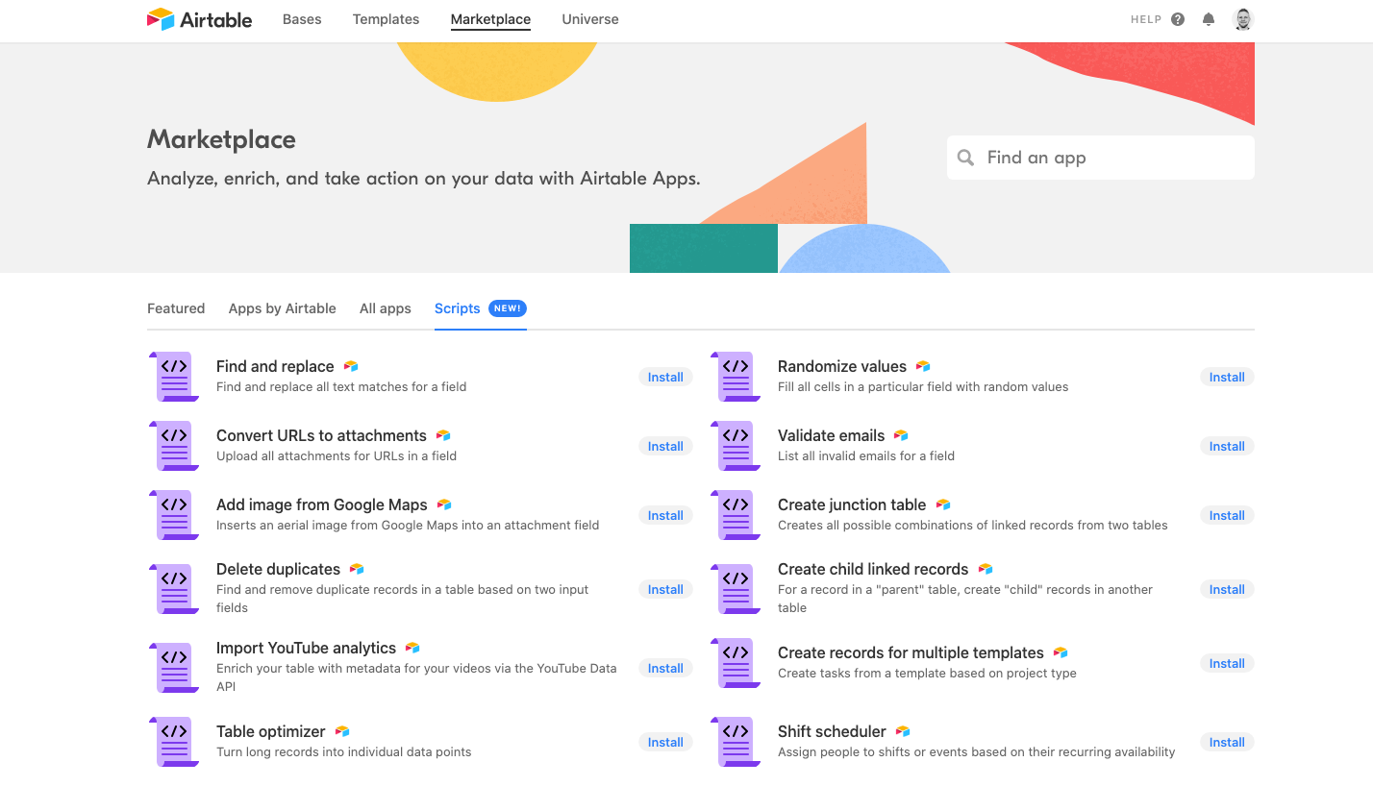1373x811 pixels.
Task: Install Create records for multiple templates
Action: pyautogui.click(x=1227, y=663)
